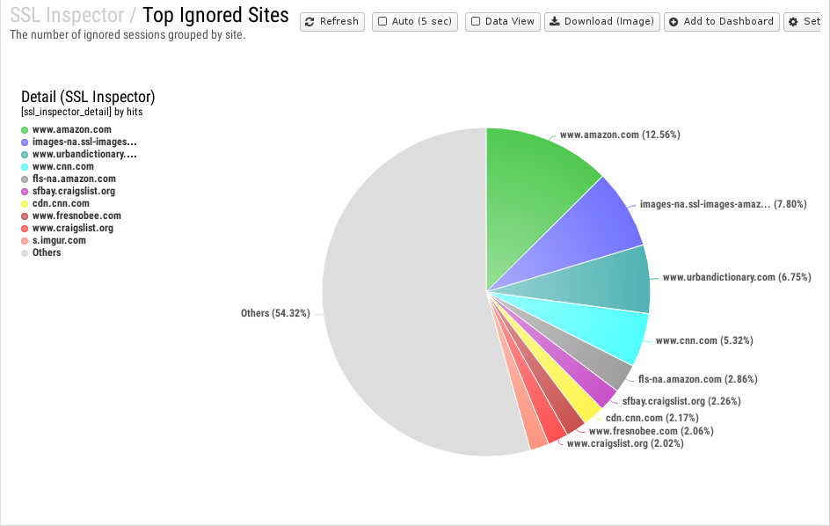
Task: Click the Others legend color dot
Action: click(25, 253)
